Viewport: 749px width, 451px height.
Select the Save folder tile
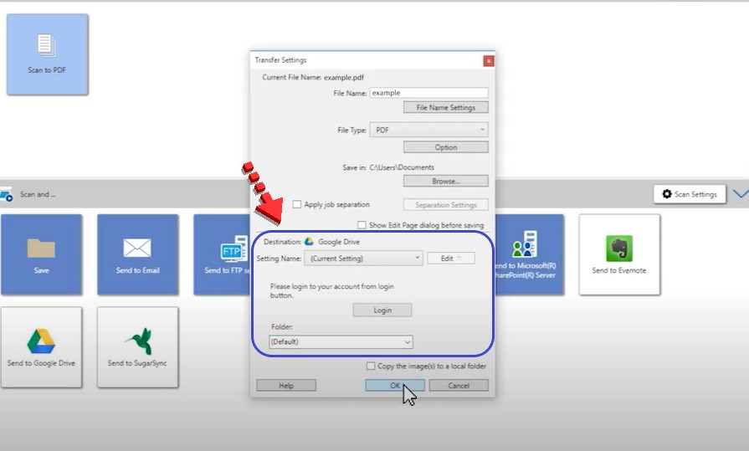pyautogui.click(x=41, y=254)
